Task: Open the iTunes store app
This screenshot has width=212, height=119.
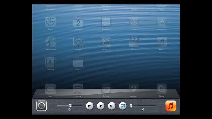Action: 134,22
